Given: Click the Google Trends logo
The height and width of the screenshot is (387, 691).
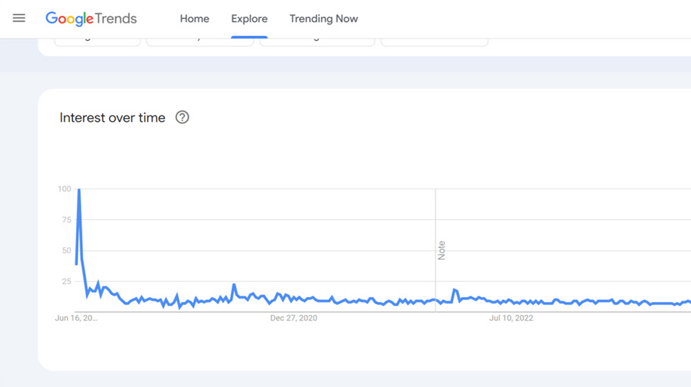Looking at the screenshot, I should click(91, 19).
